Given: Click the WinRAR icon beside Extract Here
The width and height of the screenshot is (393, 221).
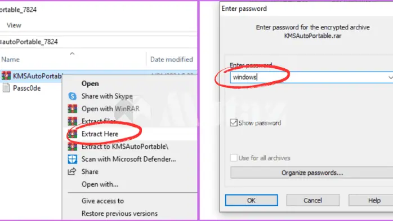Looking at the screenshot, I should tap(73, 134).
